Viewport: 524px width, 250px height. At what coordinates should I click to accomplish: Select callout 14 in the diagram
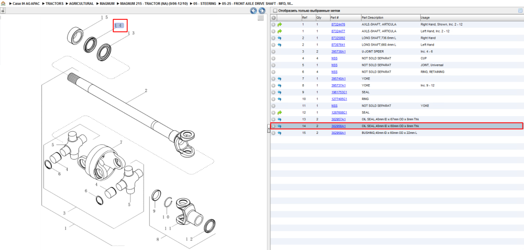click(x=119, y=25)
